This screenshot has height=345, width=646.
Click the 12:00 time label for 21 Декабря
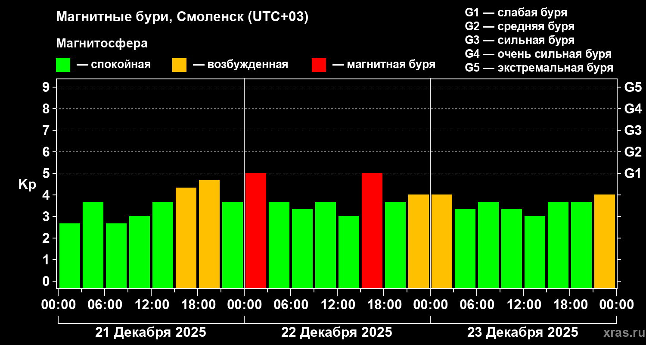click(151, 305)
